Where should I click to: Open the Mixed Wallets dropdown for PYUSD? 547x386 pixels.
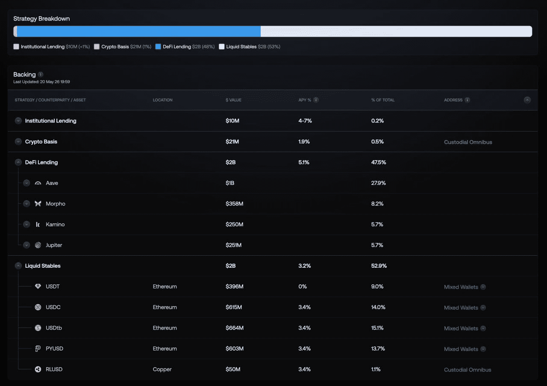[483, 349]
